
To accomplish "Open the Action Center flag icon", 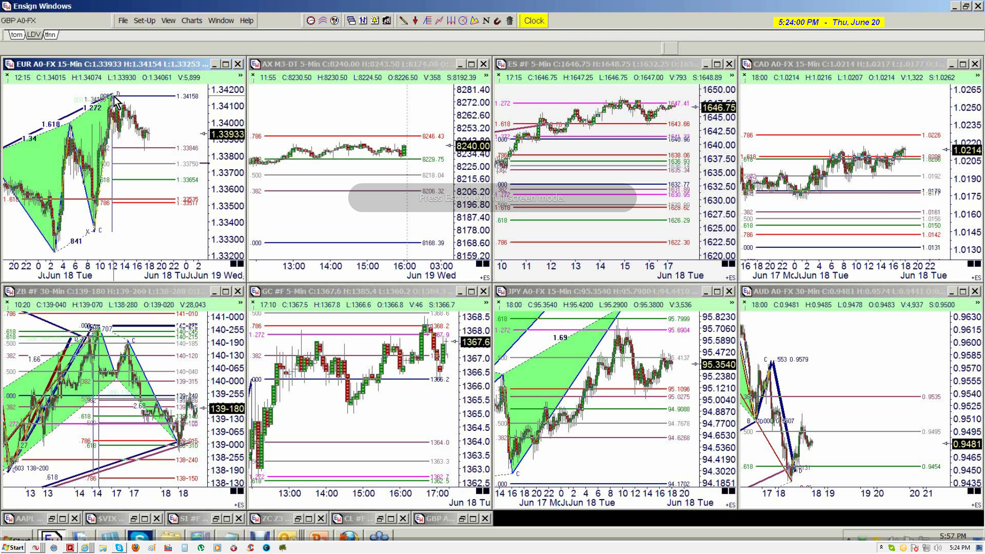I will (914, 547).
